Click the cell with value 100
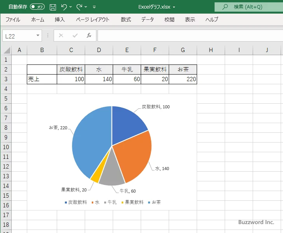Viewport: 283px width, 233px height. coord(71,79)
